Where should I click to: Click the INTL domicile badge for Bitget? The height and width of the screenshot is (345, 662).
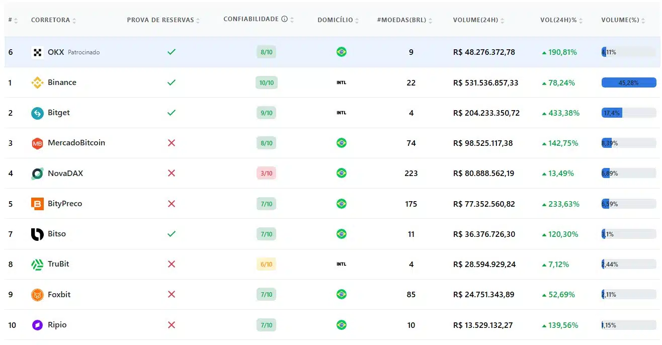(342, 113)
